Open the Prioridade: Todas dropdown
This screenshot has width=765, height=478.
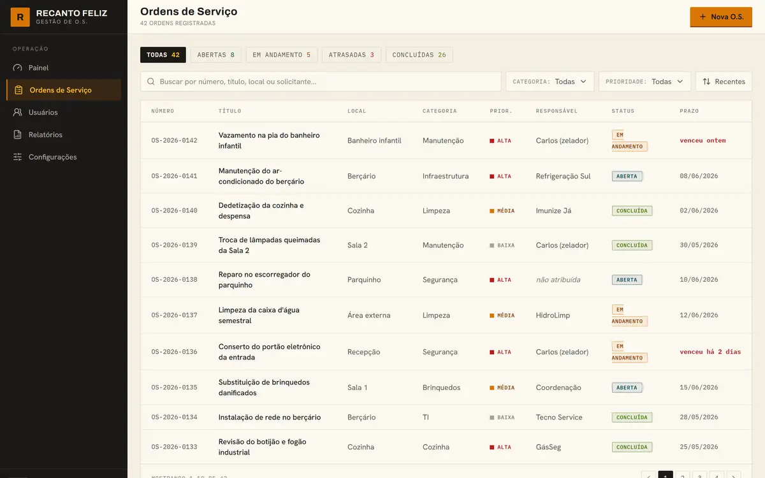pos(645,82)
